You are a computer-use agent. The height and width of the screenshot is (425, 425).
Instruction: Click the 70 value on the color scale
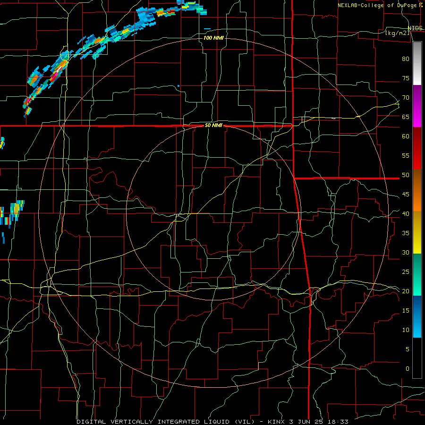[x=406, y=98]
